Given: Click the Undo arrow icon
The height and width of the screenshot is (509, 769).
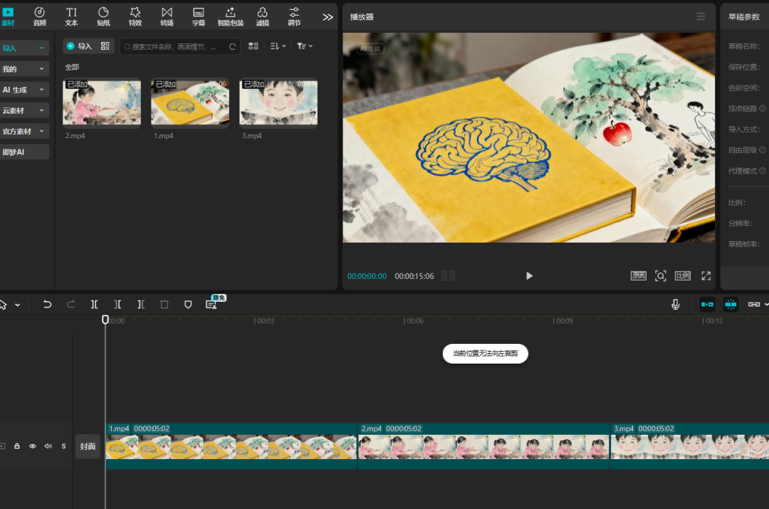Looking at the screenshot, I should tap(47, 304).
